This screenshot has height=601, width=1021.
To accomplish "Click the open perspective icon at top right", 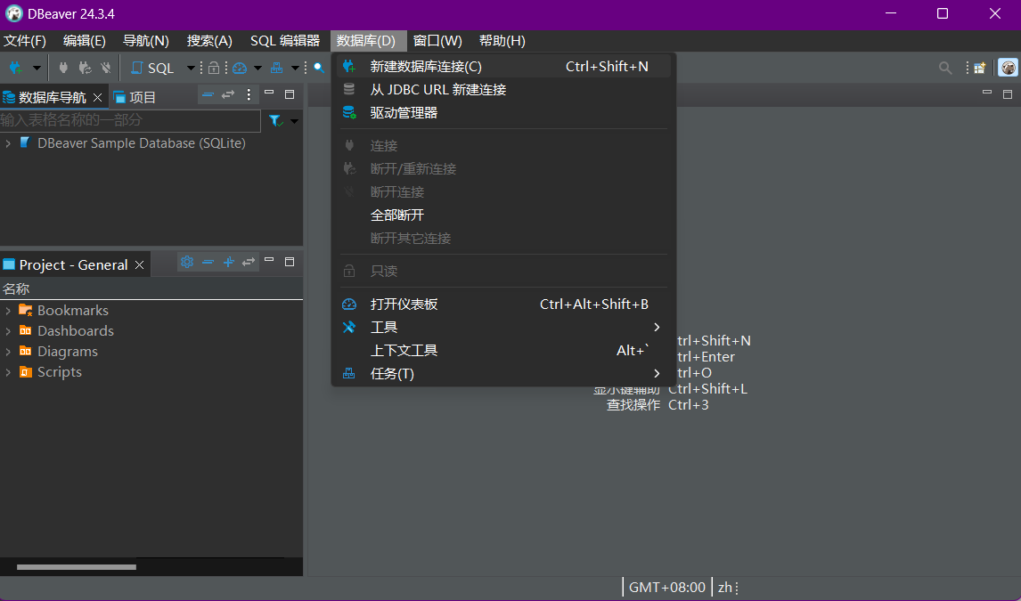I will click(x=980, y=68).
